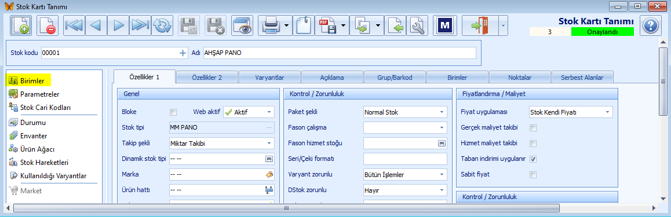Switch to the Serbest Alanlar tab

tap(582, 78)
